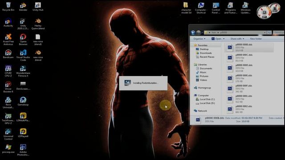Open Adobe Photoshop desktop shortcut

pyautogui.click(x=23, y=150)
